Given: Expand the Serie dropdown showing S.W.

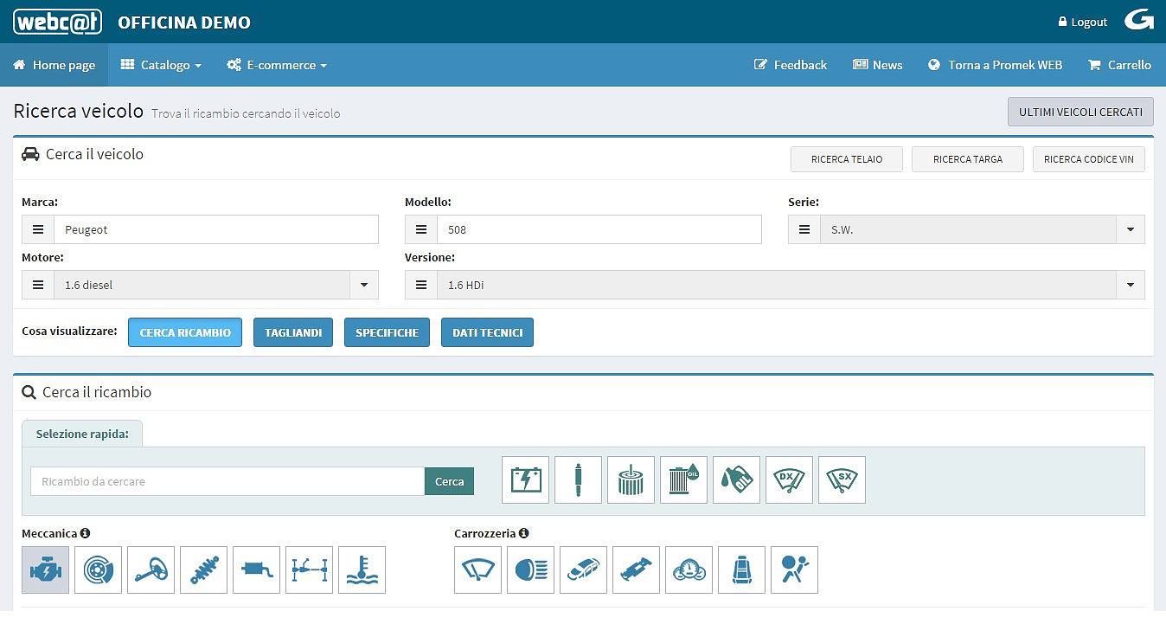Looking at the screenshot, I should tap(1130, 229).
